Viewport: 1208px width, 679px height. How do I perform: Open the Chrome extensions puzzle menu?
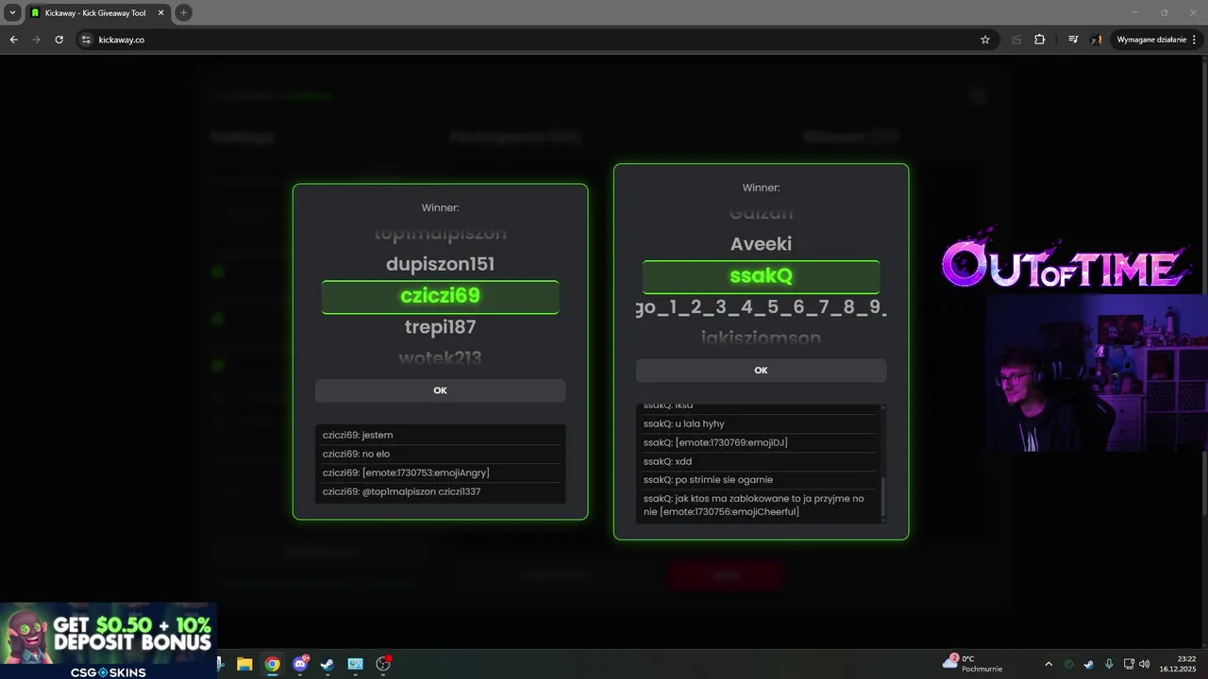[1040, 40]
